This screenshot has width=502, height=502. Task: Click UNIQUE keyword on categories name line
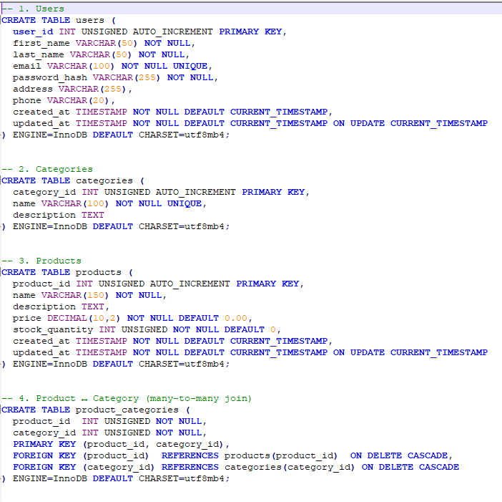(184, 203)
